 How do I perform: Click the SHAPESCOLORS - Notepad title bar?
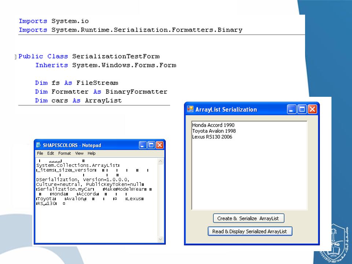point(99,145)
